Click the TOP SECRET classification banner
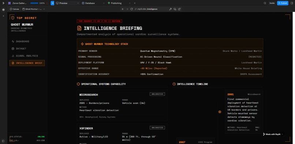The width and height of the screenshot is (295, 144). point(99,21)
